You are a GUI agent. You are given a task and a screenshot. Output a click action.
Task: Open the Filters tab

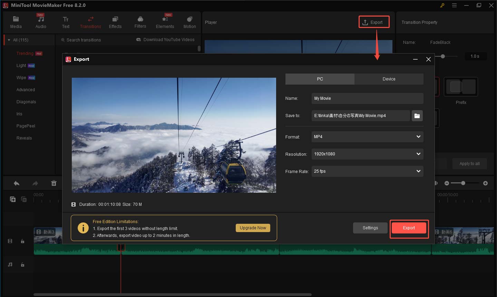tap(140, 22)
